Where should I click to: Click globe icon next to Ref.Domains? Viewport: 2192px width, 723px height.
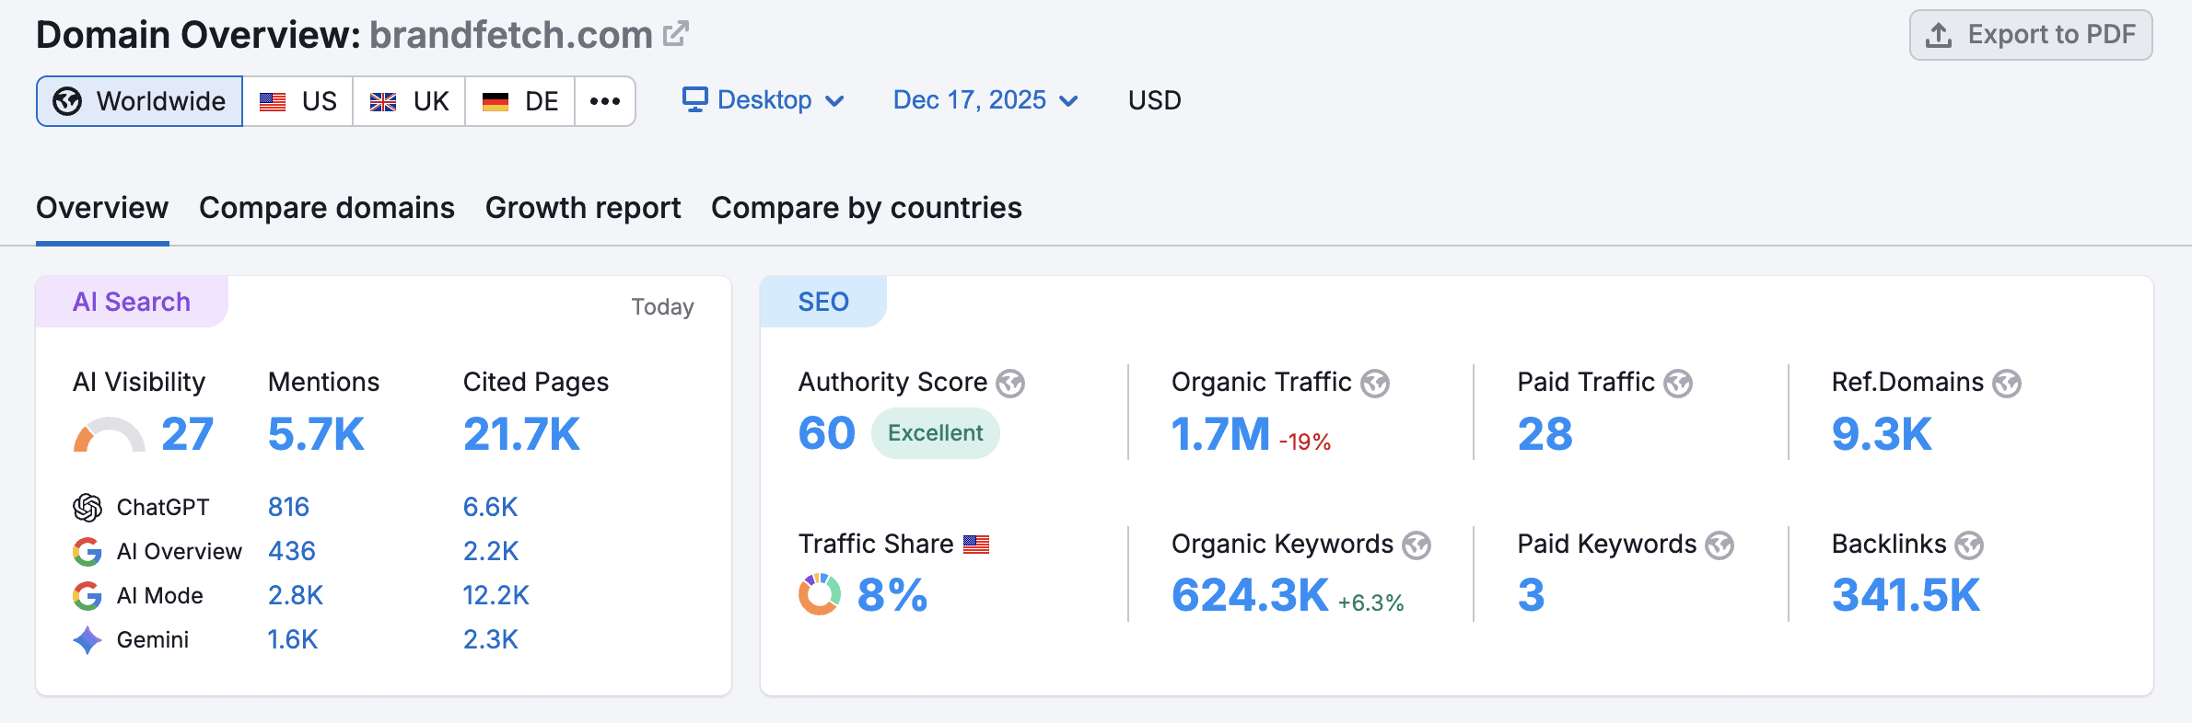[x=2007, y=384]
